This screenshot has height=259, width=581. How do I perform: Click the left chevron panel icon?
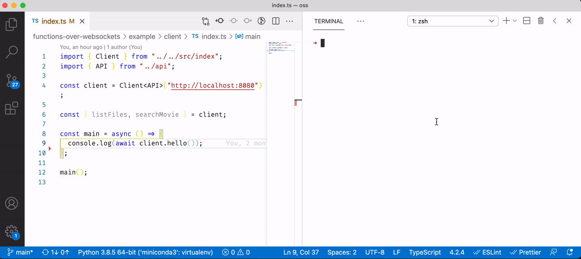(555, 21)
